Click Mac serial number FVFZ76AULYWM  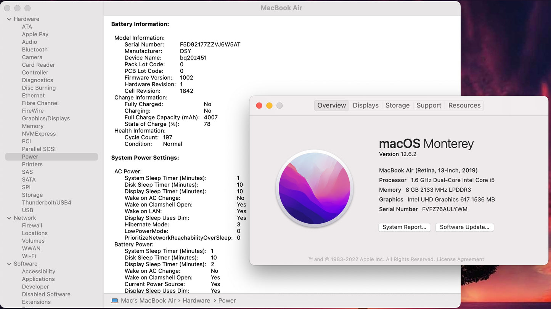click(x=445, y=209)
